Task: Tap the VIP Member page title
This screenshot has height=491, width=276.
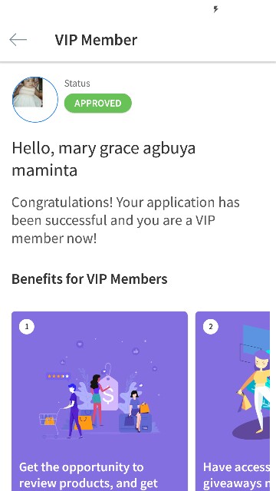Action: (x=96, y=40)
